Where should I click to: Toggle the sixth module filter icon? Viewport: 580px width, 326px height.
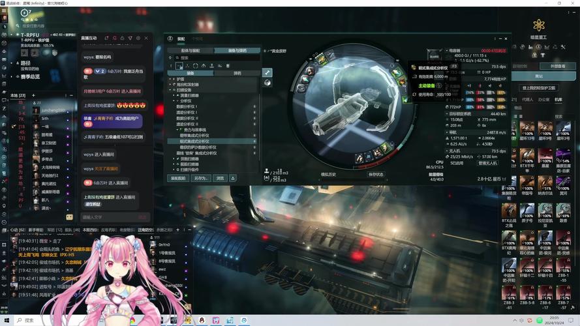click(220, 66)
